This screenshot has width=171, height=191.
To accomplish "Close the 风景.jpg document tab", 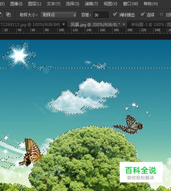I will pos(124,24).
